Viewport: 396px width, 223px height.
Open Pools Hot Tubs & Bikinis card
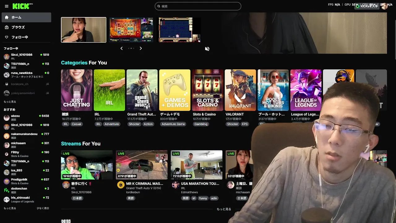pos(273,90)
